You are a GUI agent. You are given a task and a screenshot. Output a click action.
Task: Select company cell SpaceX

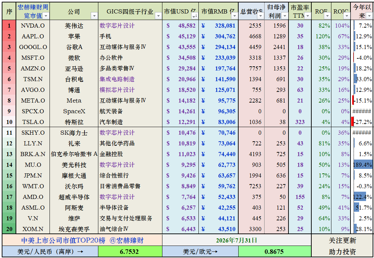click(74, 111)
